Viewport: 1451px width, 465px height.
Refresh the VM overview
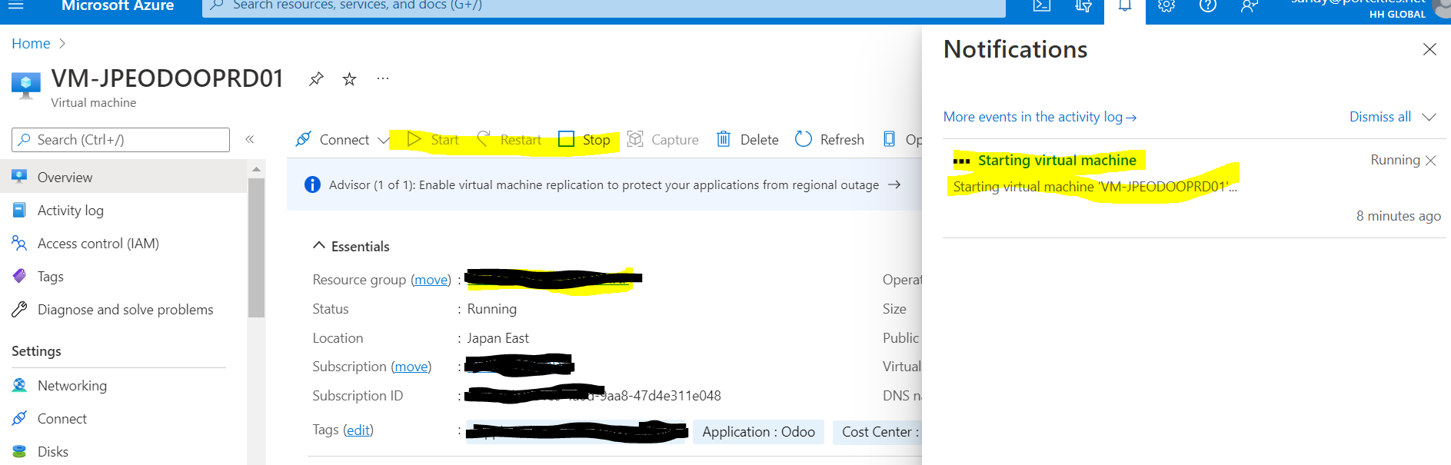pyautogui.click(x=830, y=139)
